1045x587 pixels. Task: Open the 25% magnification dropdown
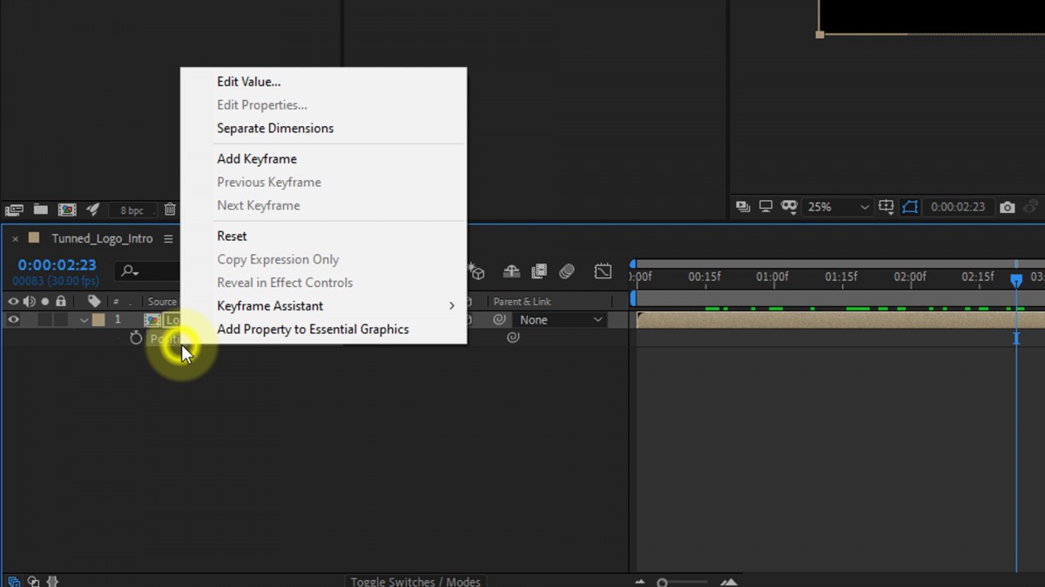point(838,207)
